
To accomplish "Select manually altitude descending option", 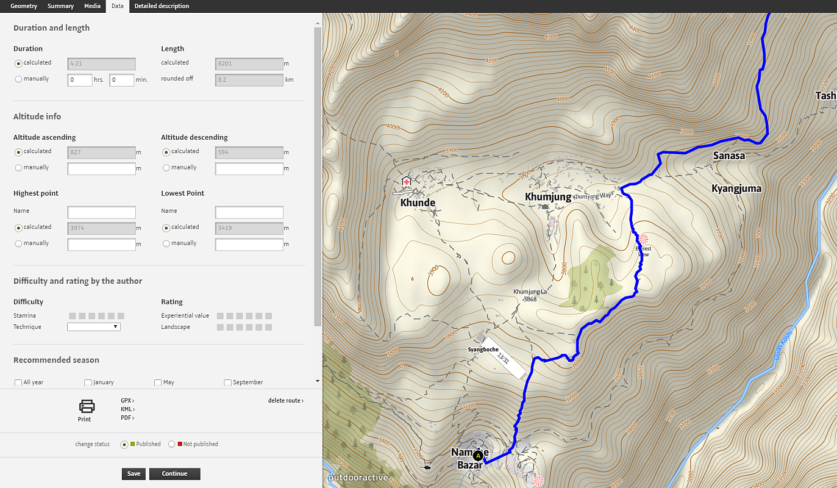I will click(166, 168).
